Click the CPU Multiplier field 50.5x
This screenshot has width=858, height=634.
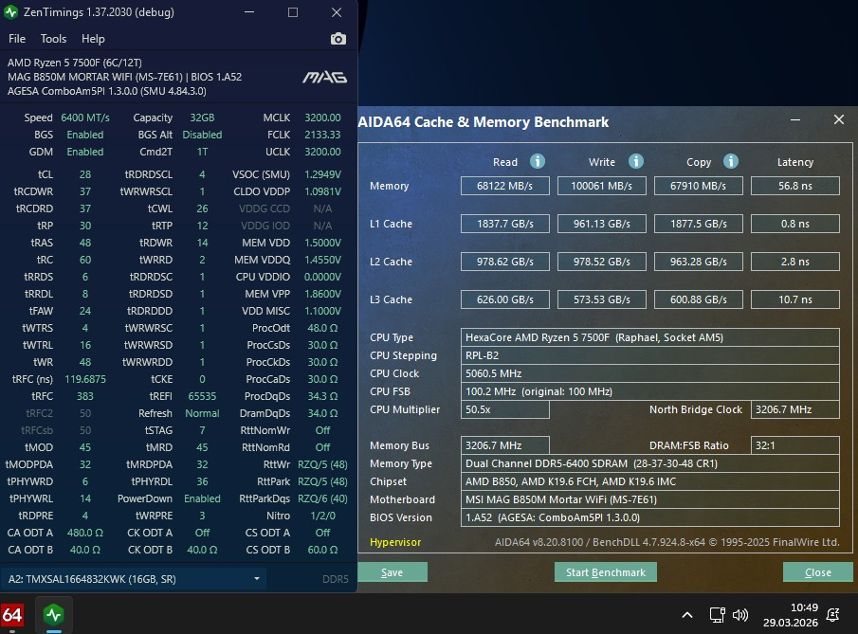504,409
